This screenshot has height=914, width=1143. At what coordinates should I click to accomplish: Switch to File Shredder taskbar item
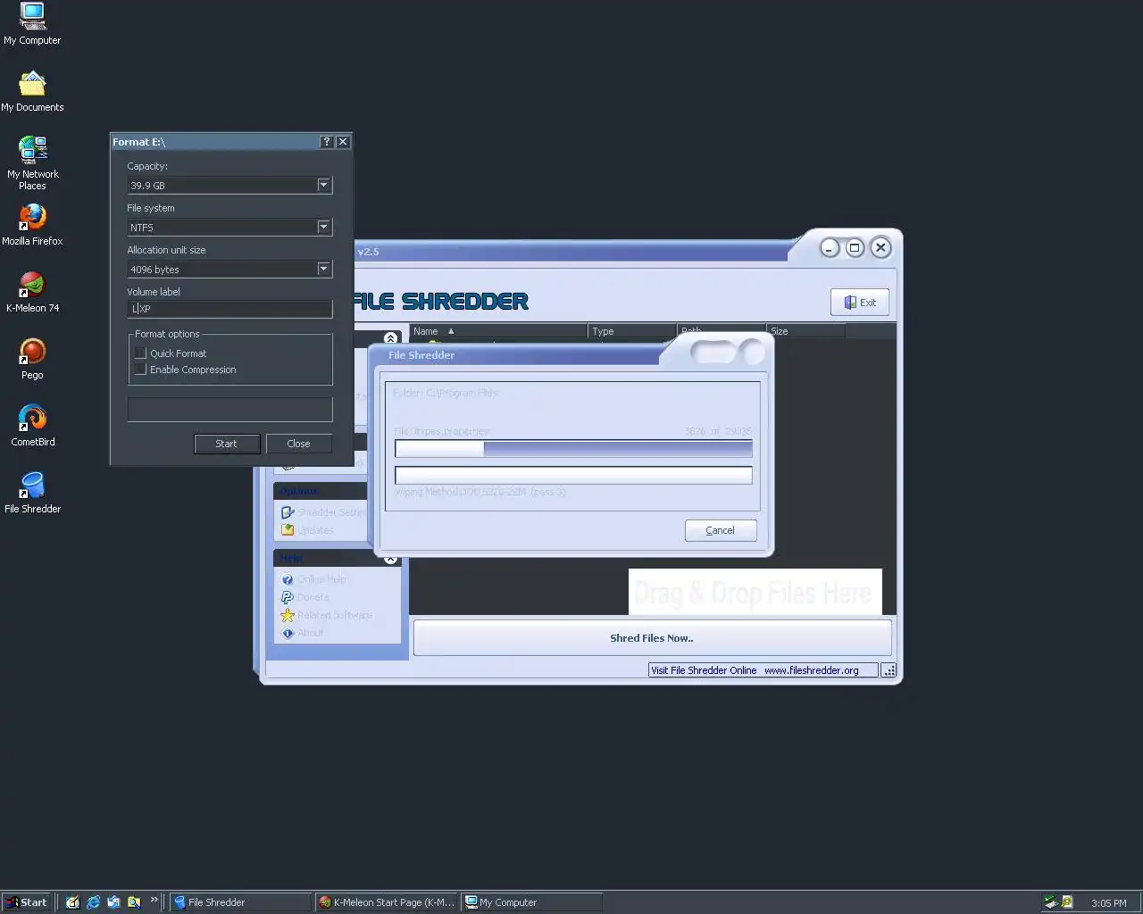pyautogui.click(x=241, y=902)
